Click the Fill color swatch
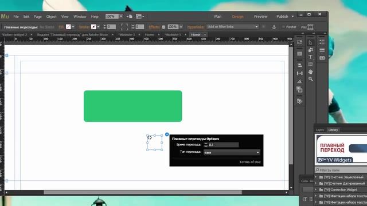 (x=68, y=27)
